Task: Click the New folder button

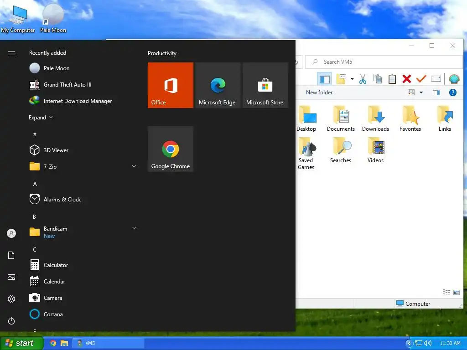Action: click(319, 93)
